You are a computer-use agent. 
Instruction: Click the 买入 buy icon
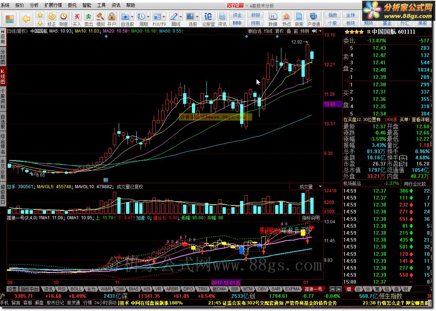[x=77, y=19]
